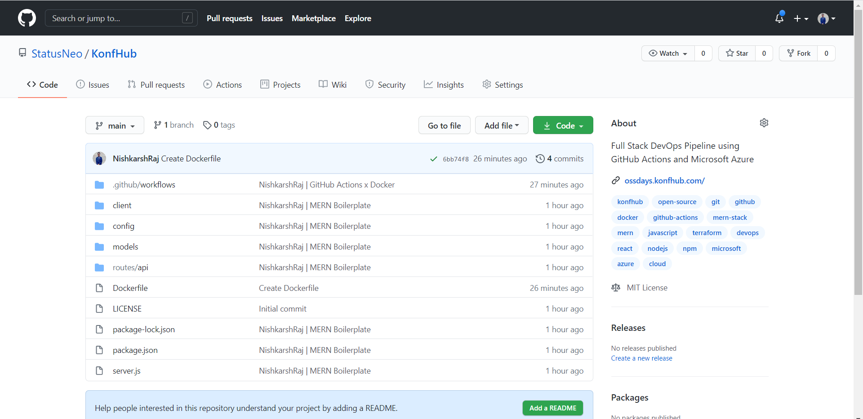Click Create a new release
The height and width of the screenshot is (419, 863).
coord(641,358)
